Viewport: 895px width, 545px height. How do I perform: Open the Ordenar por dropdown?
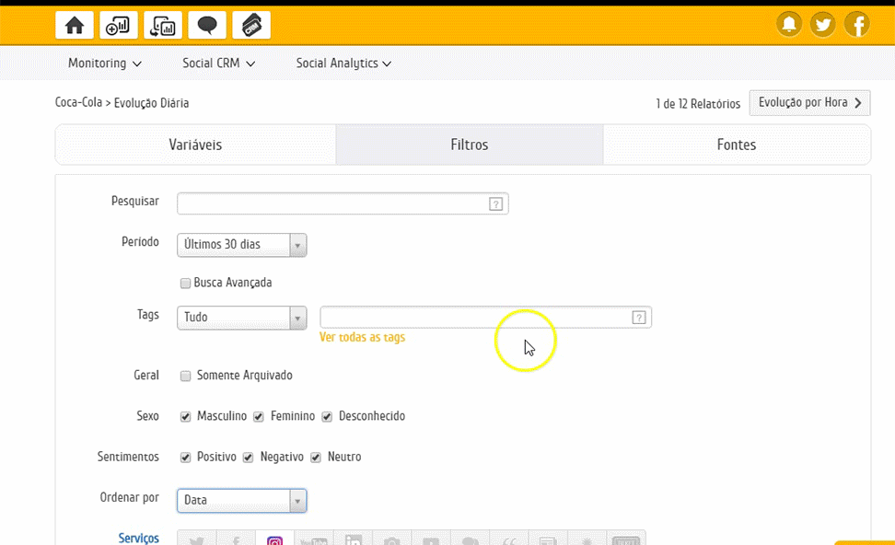241,501
